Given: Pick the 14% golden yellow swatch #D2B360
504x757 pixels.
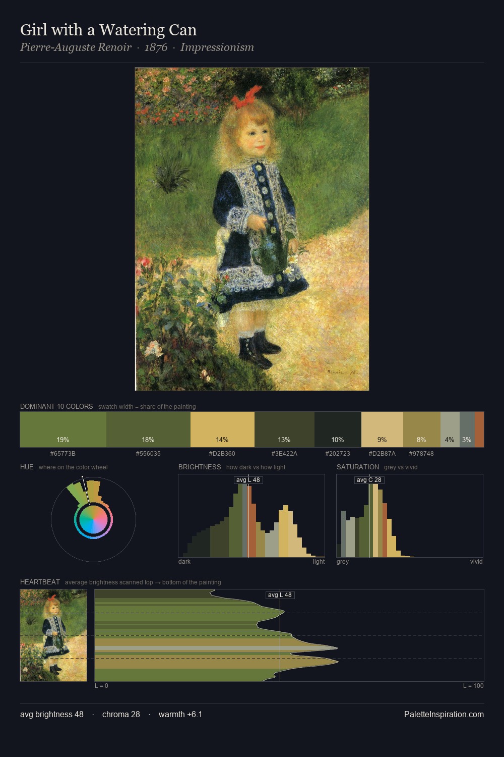Looking at the screenshot, I should (222, 429).
